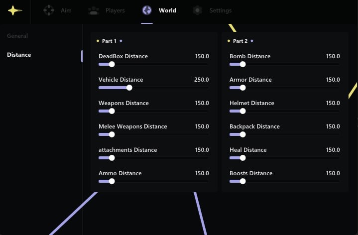Click the Melee Weapons Distance slider track

pyautogui.click(x=159, y=134)
